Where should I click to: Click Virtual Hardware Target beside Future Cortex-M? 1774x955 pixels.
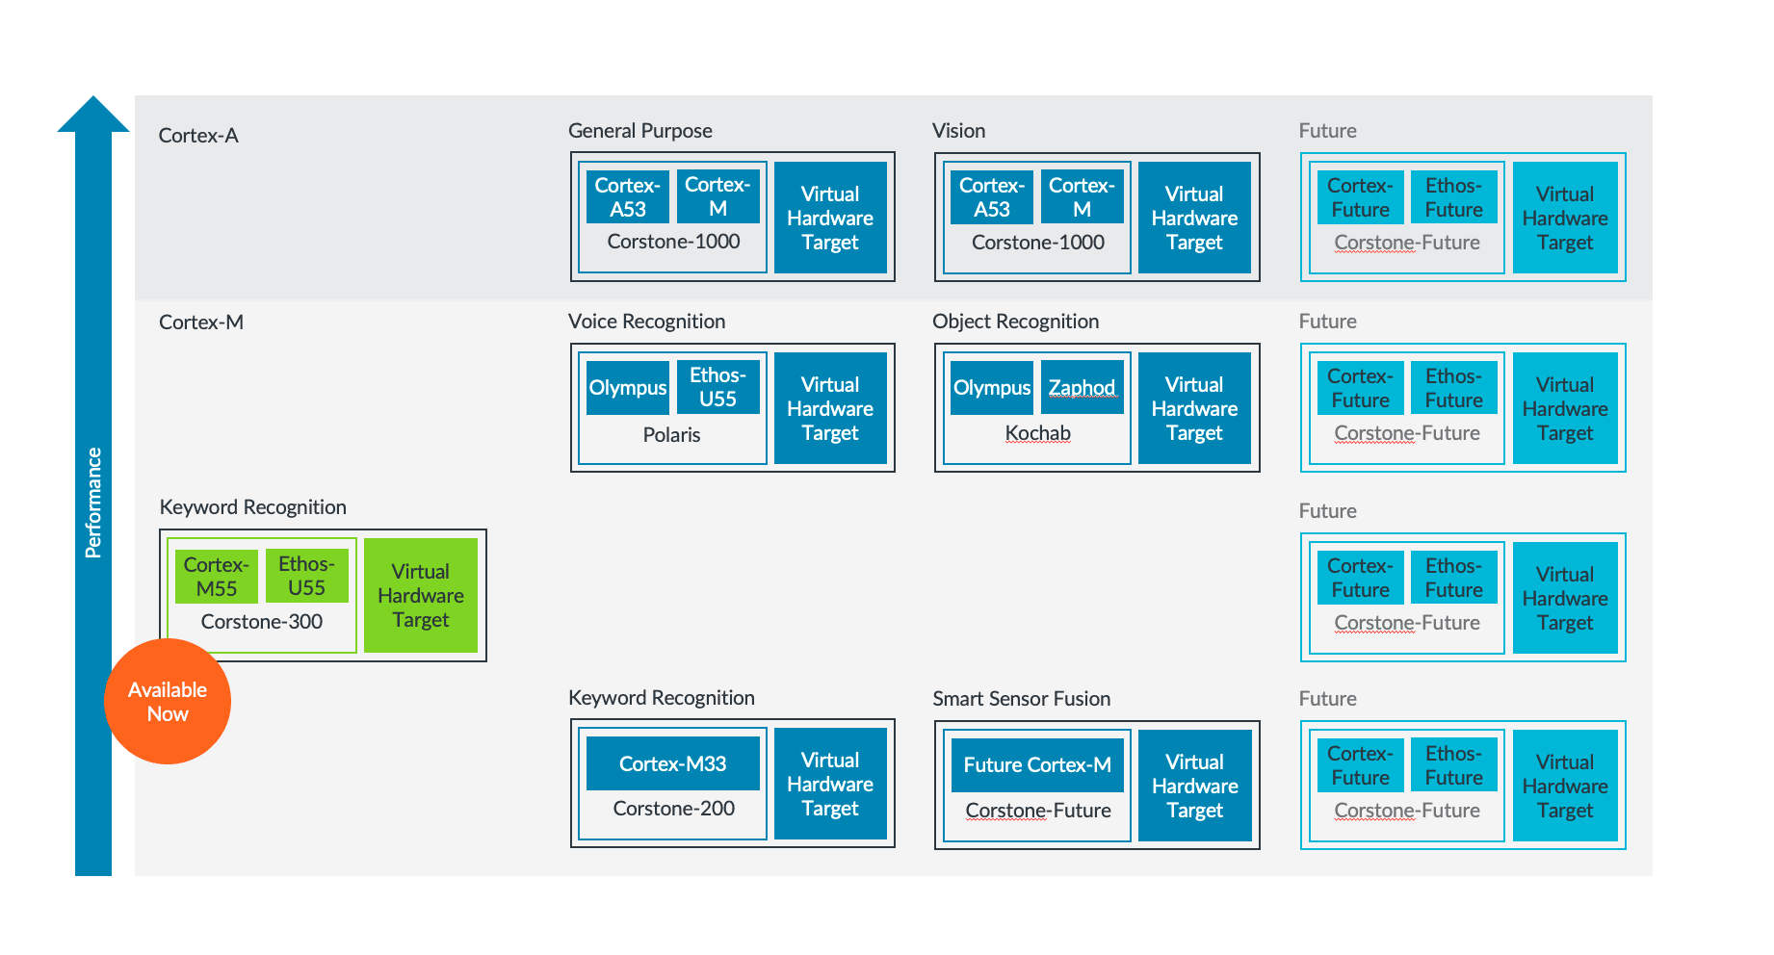tap(1194, 786)
